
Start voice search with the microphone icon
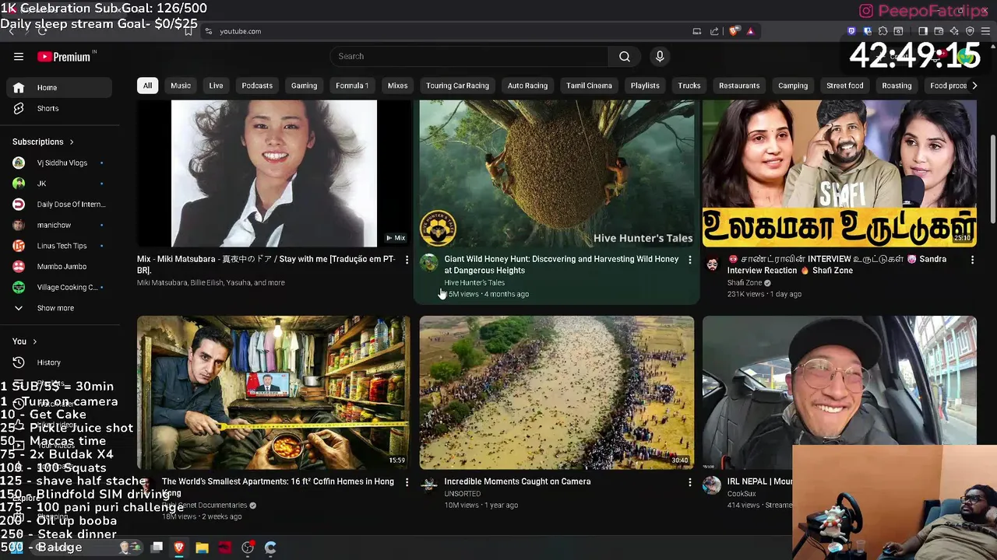pos(660,56)
